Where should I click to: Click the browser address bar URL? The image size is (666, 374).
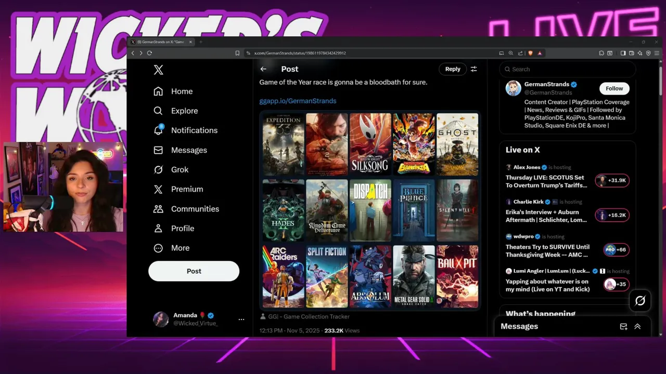coord(300,53)
